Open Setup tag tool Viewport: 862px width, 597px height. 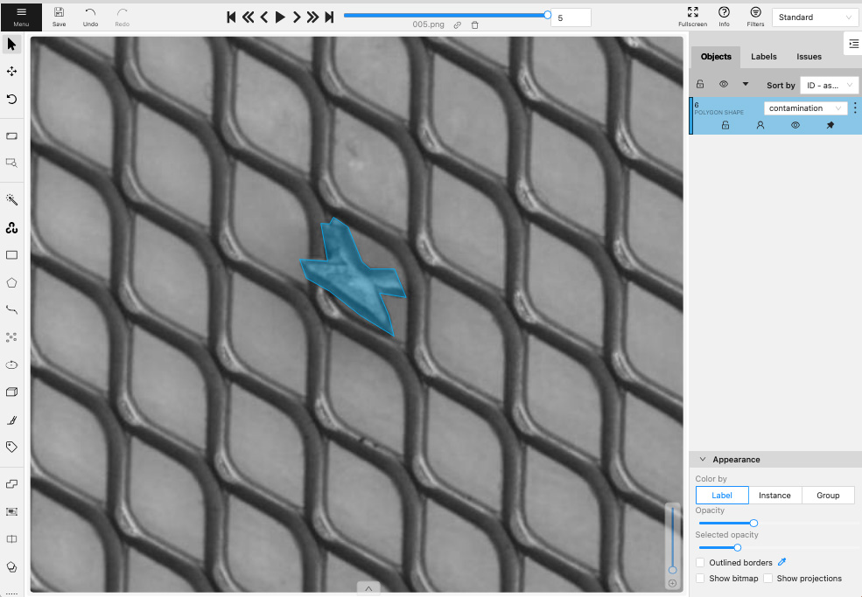click(x=11, y=447)
